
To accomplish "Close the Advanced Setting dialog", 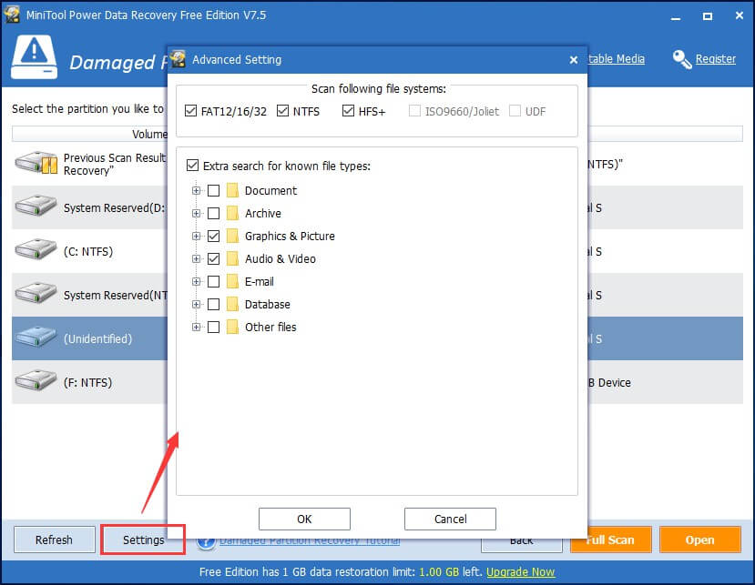I will 573,60.
